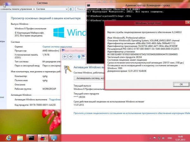Select the product code 00178-70000-00011-AA230 text
This screenshot has height=142, width=190.
click(42, 105)
